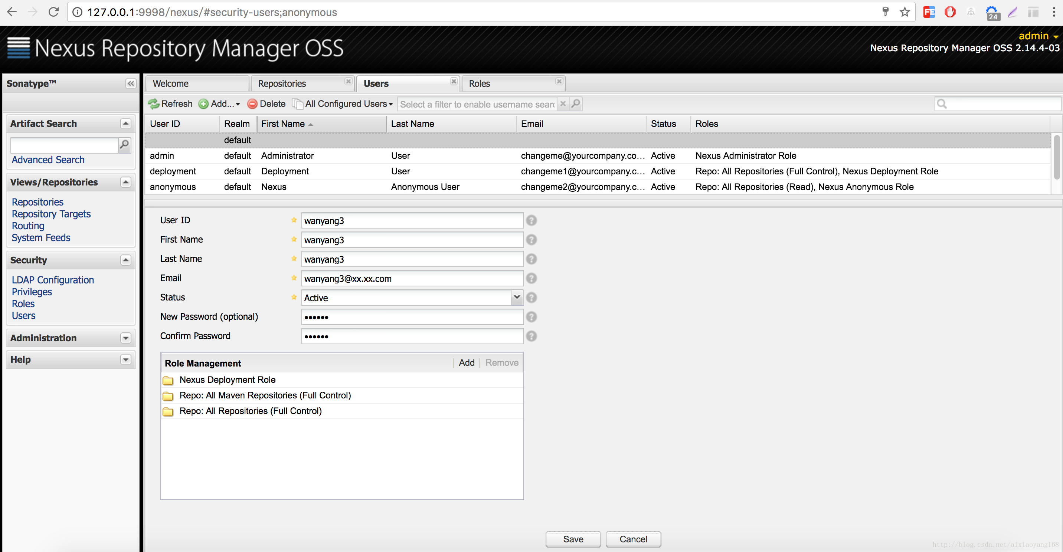Select the Nexus Deployment Role checkbox in Role Management
The height and width of the screenshot is (552, 1063).
point(228,379)
